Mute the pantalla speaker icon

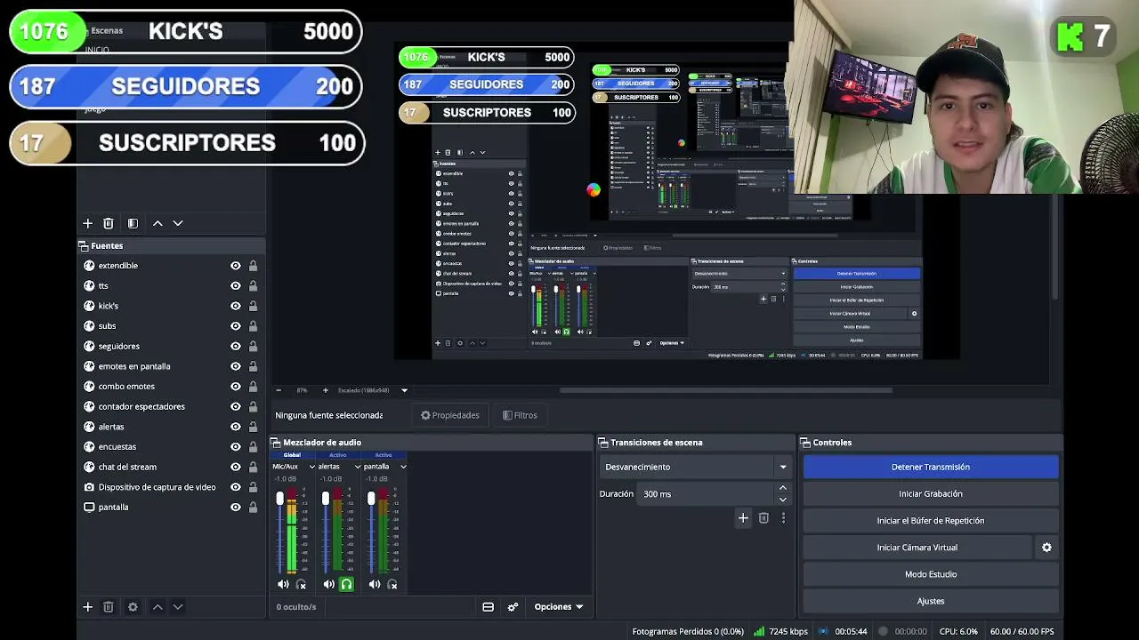click(x=375, y=584)
